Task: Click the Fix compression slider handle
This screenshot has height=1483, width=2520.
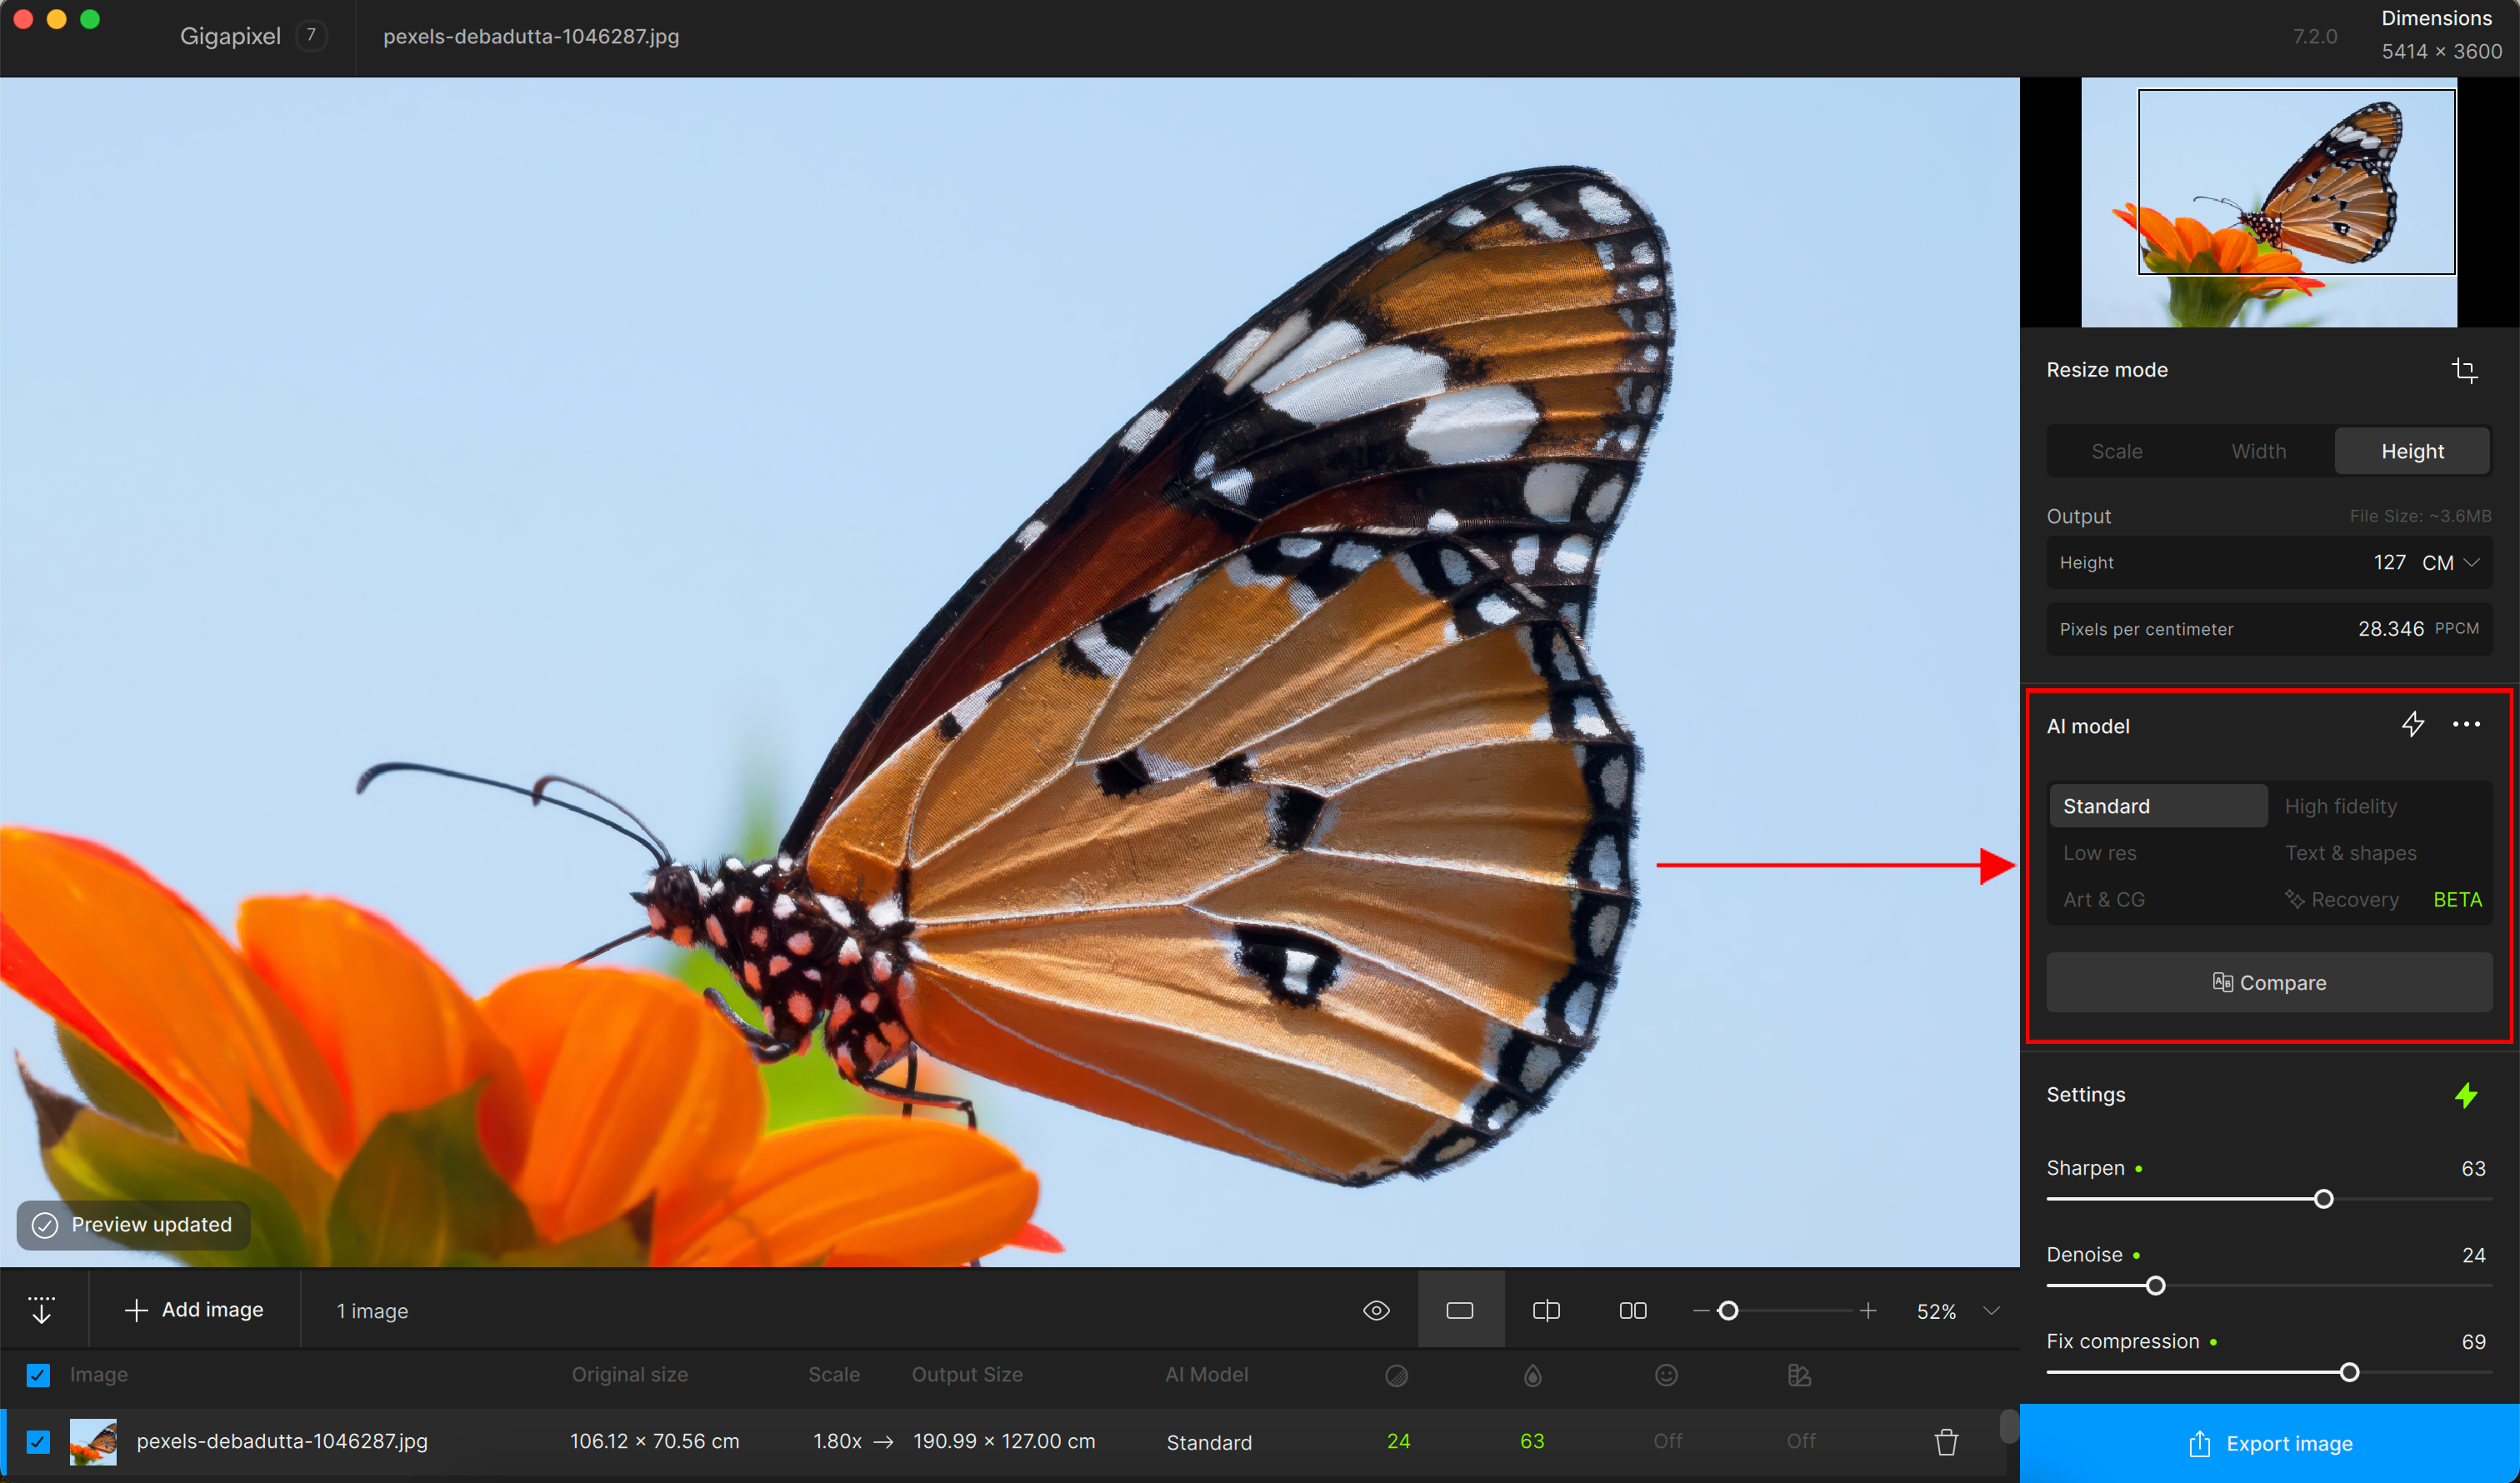Action: coord(2349,1373)
